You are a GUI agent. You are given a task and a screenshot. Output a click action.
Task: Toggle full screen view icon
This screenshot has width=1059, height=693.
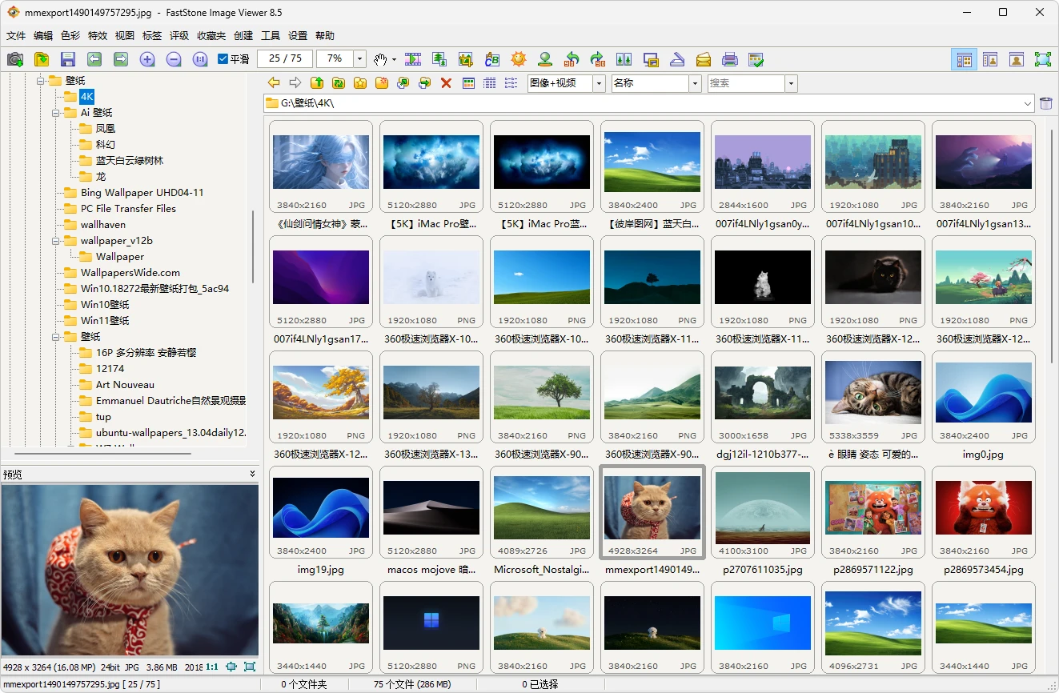tap(1043, 59)
